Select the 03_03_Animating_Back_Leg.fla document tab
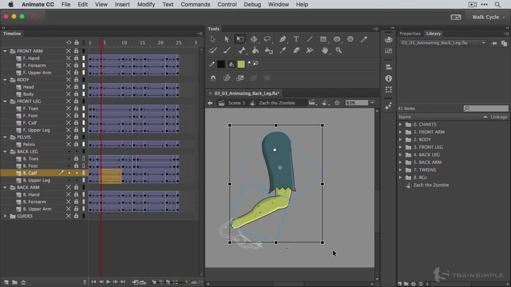Image resolution: width=511 pixels, height=287 pixels. point(247,93)
